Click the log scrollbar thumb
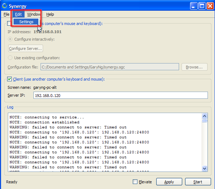Image resolution: width=215 pixels, height=189 pixels. click(205, 121)
